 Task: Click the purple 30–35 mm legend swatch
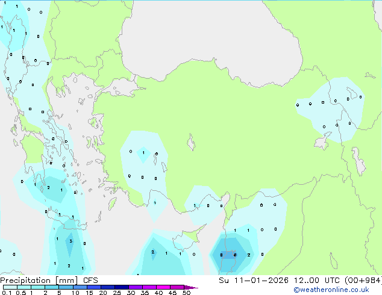click(x=135, y=287)
